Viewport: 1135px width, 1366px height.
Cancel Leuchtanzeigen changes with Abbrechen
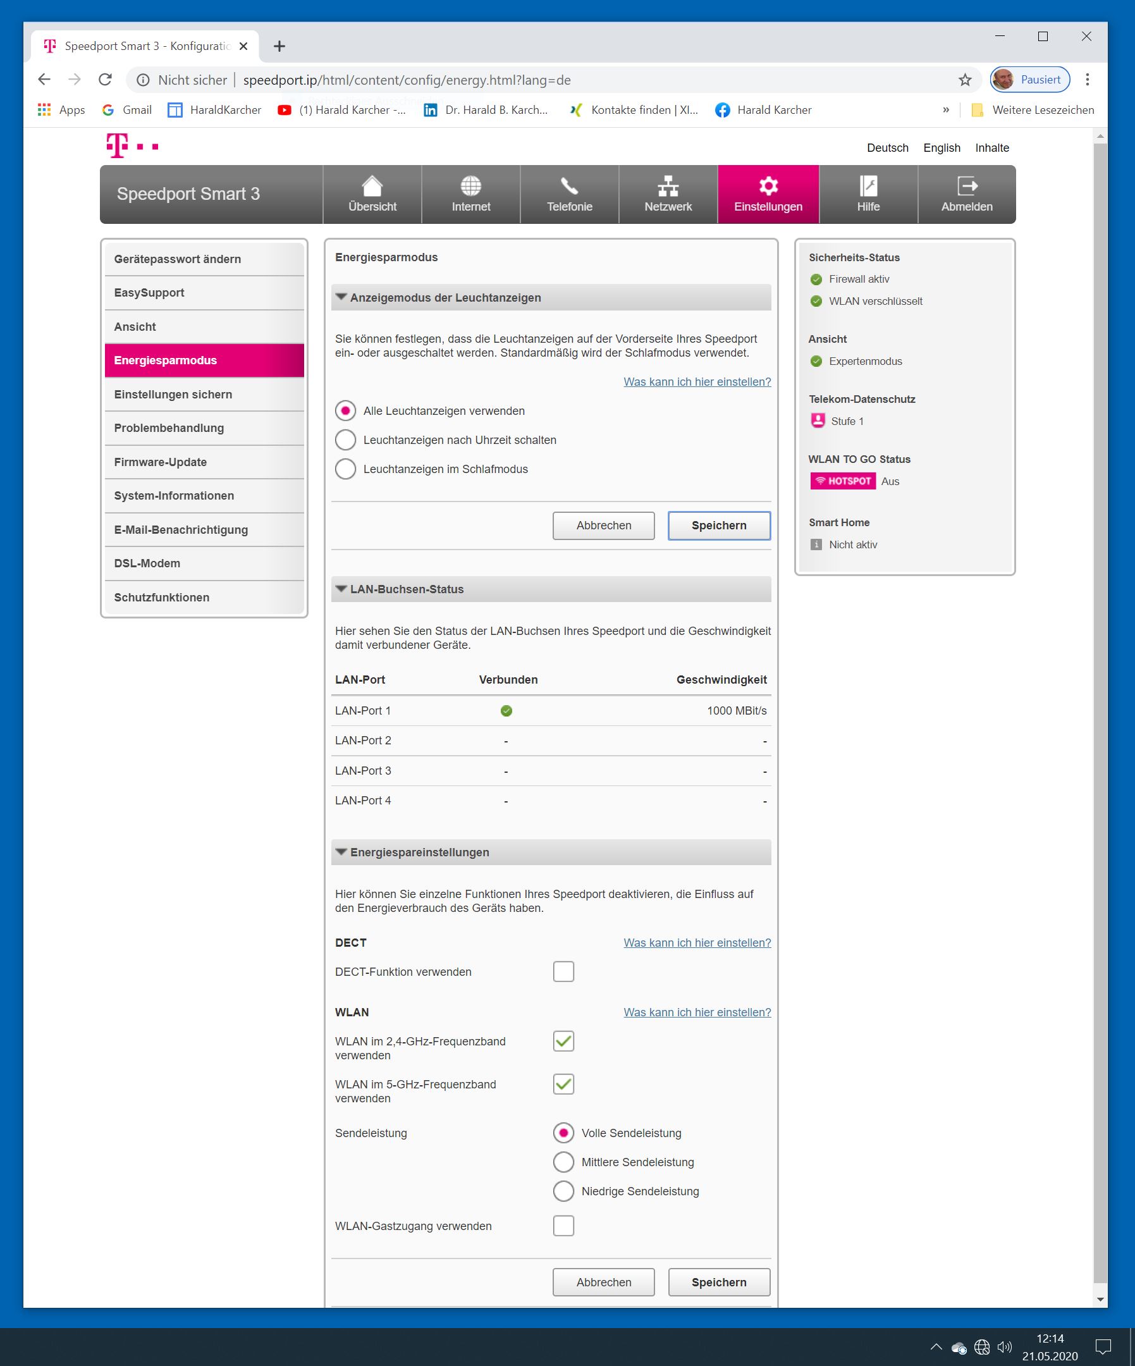[604, 526]
